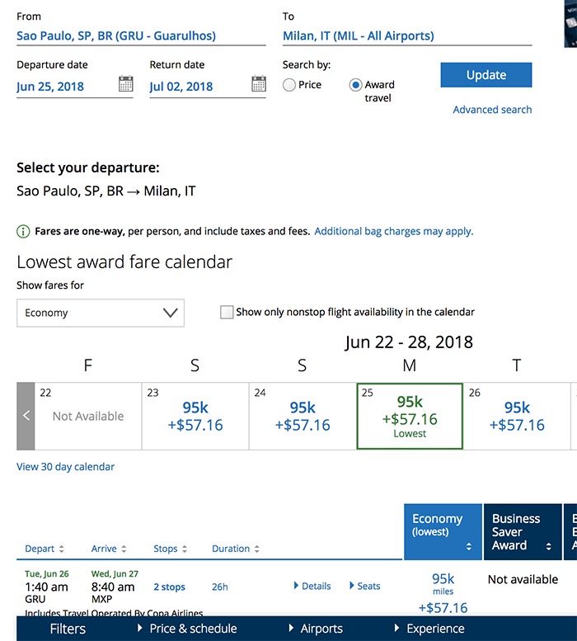577x641 pixels.
Task: Go to previous week in fare calendar
Action: (26, 416)
